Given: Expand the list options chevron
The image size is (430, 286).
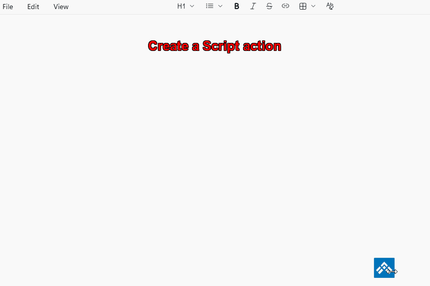Looking at the screenshot, I should coord(220,6).
